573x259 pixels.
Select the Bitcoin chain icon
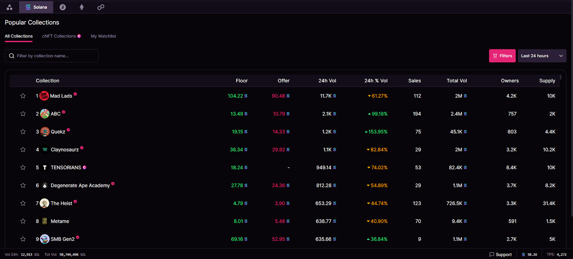coord(63,7)
